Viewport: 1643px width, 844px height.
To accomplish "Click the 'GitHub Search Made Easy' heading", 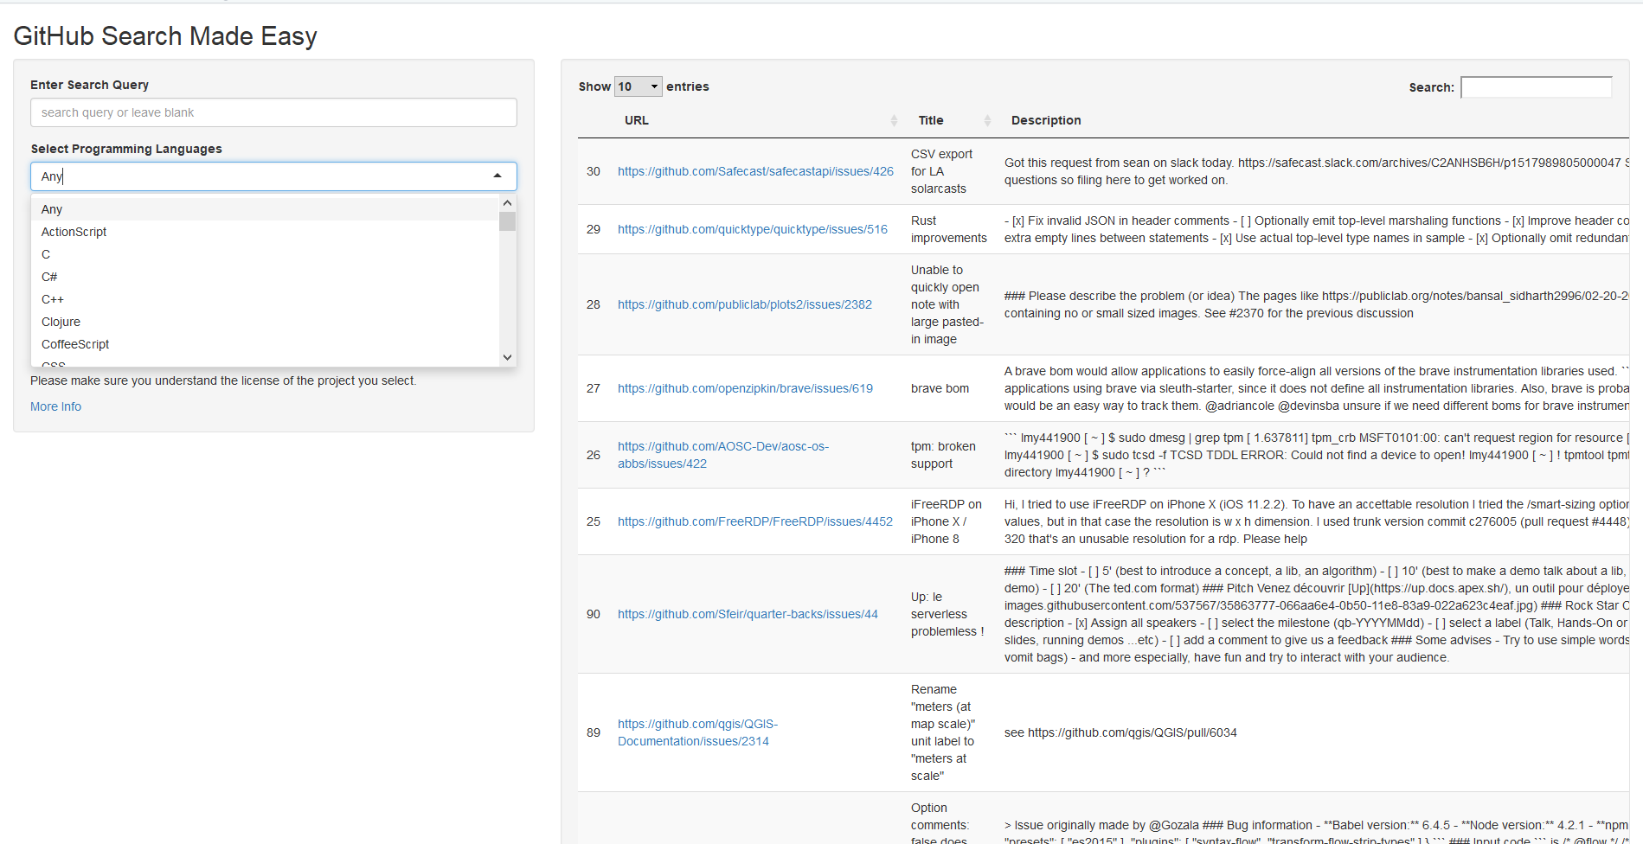I will tap(165, 36).
